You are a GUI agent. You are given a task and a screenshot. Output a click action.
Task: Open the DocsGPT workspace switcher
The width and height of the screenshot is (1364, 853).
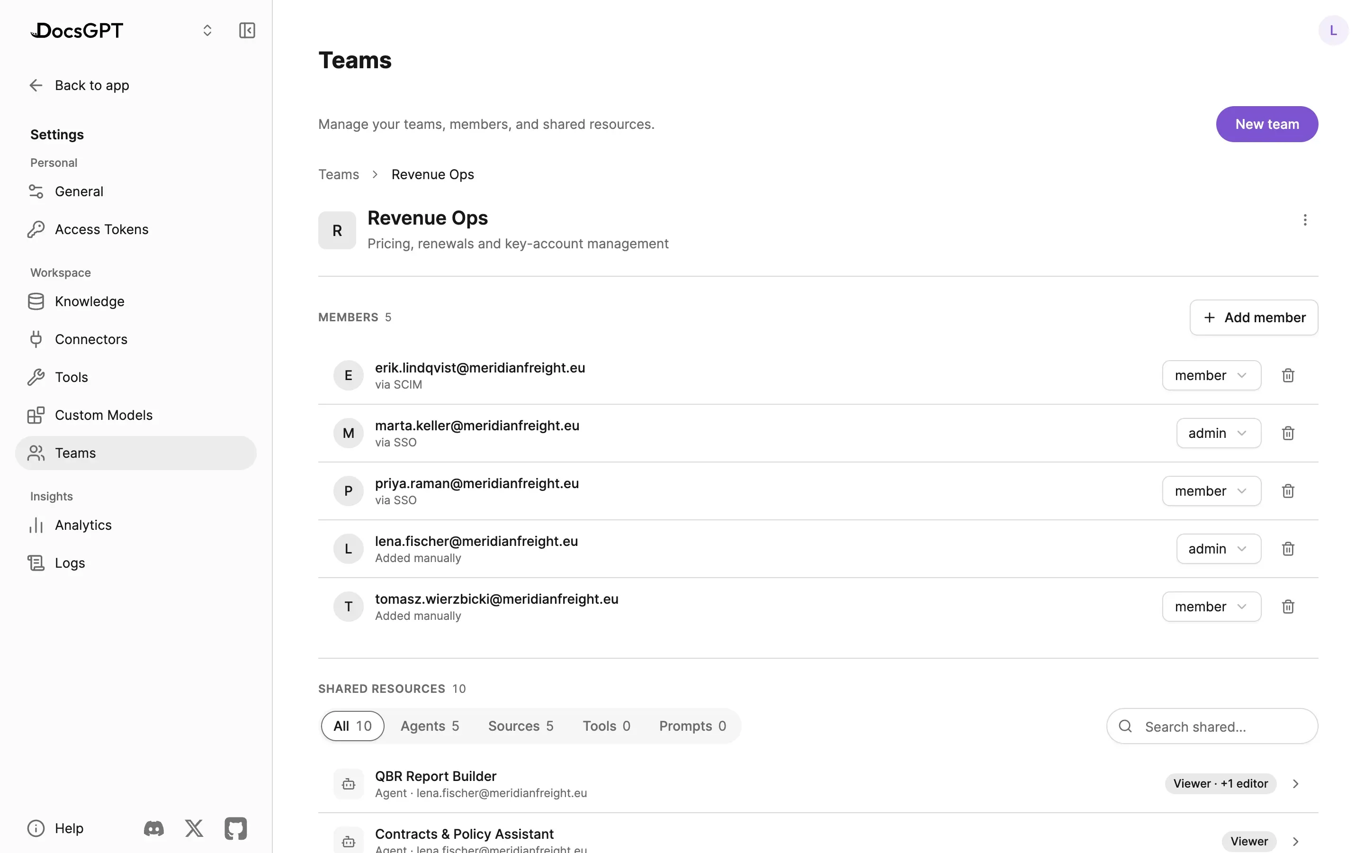(x=207, y=30)
